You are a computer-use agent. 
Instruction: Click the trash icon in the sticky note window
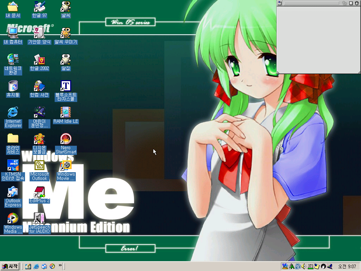[x=357, y=3]
